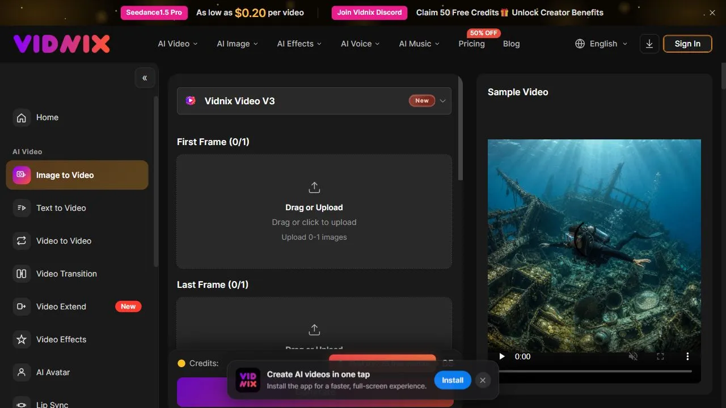The width and height of the screenshot is (726, 408).
Task: Click the 'Credits:' label
Action: [204, 363]
